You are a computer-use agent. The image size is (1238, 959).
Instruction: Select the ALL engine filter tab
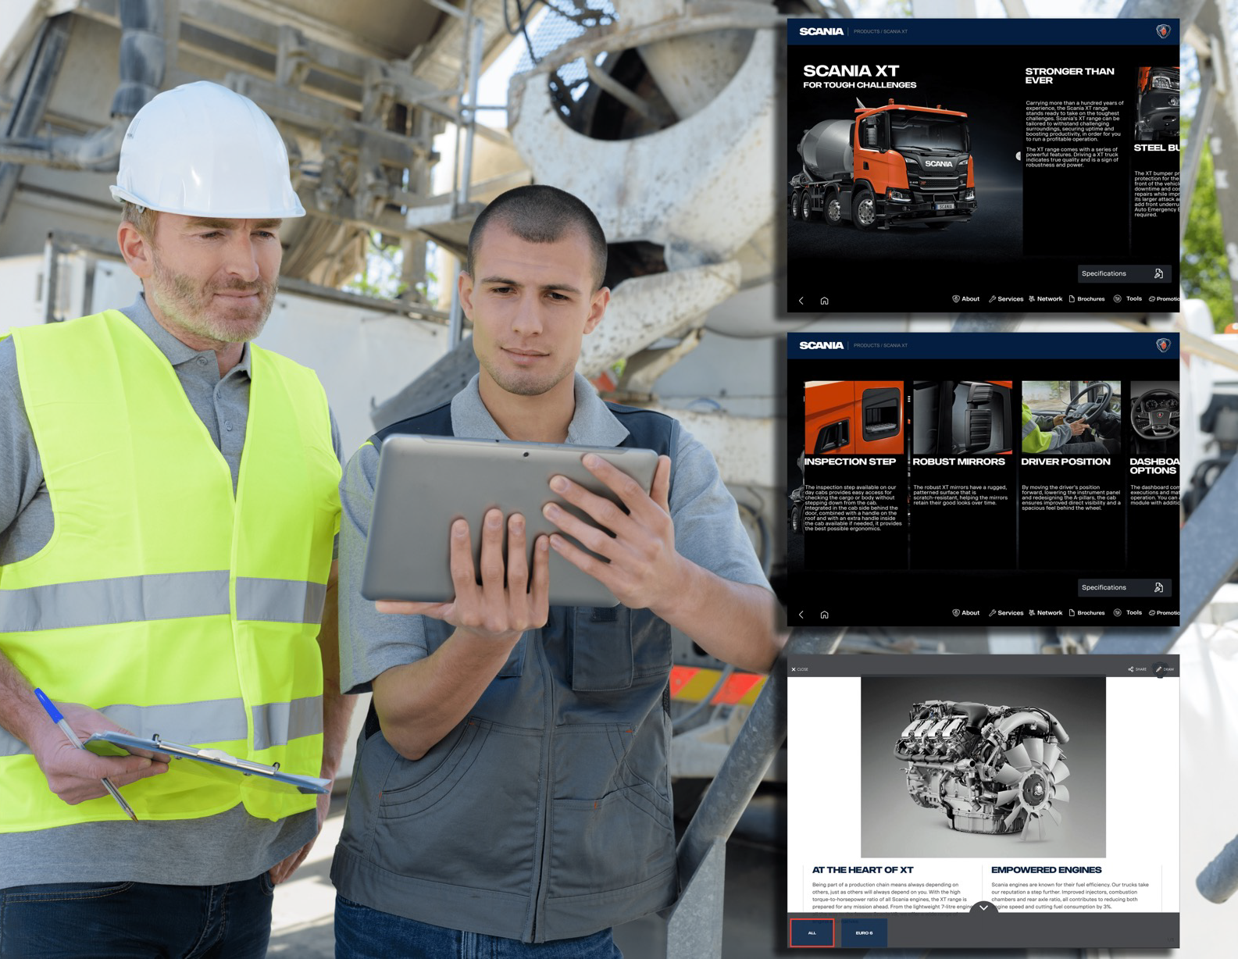pyautogui.click(x=812, y=932)
